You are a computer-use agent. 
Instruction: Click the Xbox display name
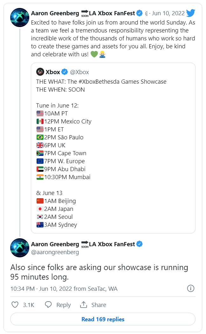click(53, 72)
